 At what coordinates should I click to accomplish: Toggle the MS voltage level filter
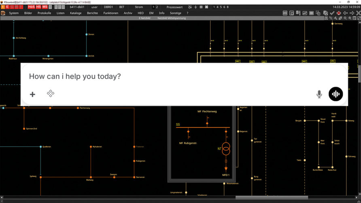45,7
